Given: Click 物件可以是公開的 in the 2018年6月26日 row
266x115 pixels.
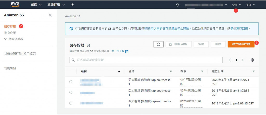Looking at the screenshot, I should coord(191,92).
